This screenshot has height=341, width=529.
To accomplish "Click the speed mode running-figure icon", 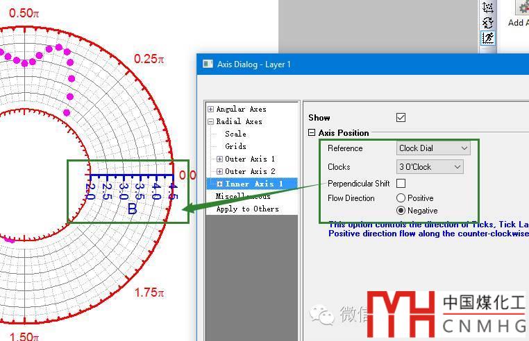I will point(488,37).
